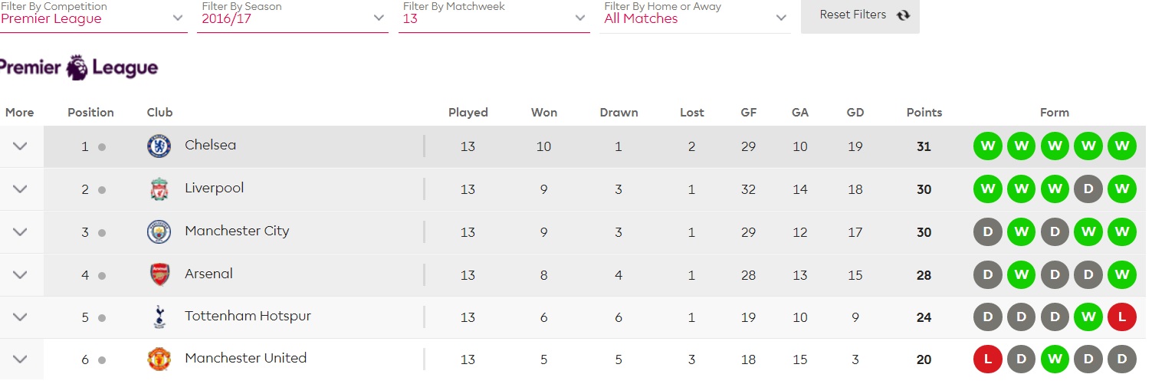
Task: Click the refresh icon in Reset Filters
Action: coord(903,15)
